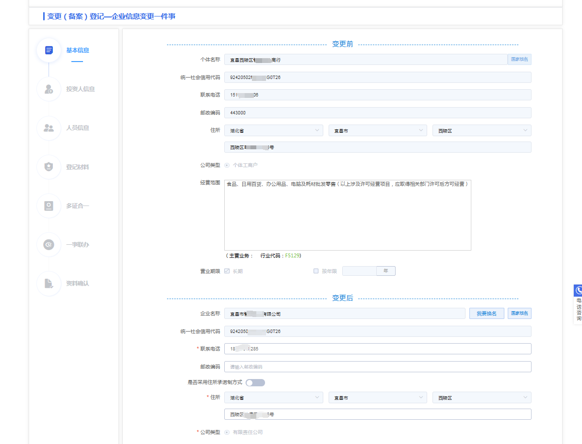This screenshot has width=582, height=444.
Task: Open the 投资人信息 step icon
Action: point(49,89)
